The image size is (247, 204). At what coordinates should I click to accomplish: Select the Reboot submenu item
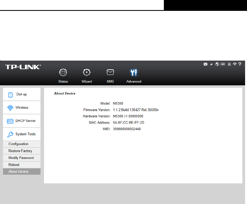tap(22, 165)
